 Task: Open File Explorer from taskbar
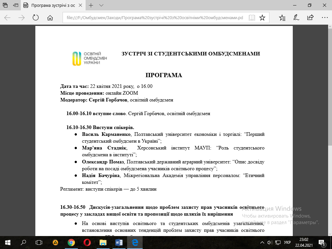[x=103, y=242]
